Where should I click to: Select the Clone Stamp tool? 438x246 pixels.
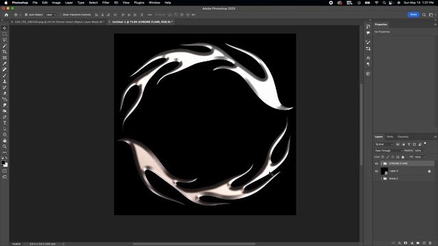5,81
